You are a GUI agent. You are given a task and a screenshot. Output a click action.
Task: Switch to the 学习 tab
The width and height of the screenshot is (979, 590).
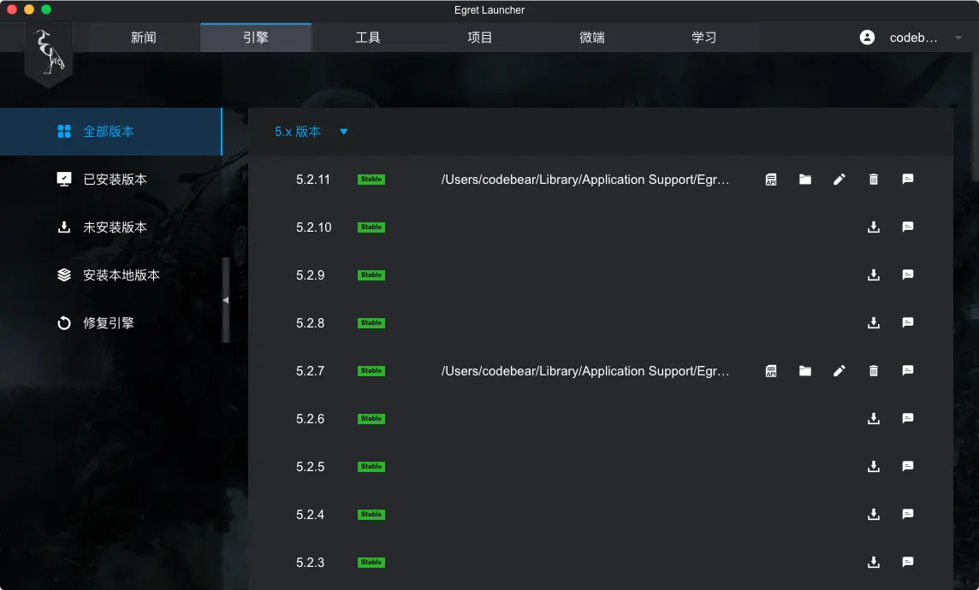pyautogui.click(x=703, y=38)
